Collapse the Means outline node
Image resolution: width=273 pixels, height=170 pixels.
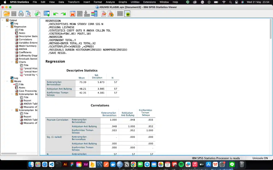(7, 81)
